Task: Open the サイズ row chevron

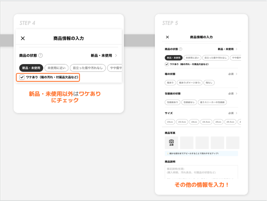Action: 237,113
